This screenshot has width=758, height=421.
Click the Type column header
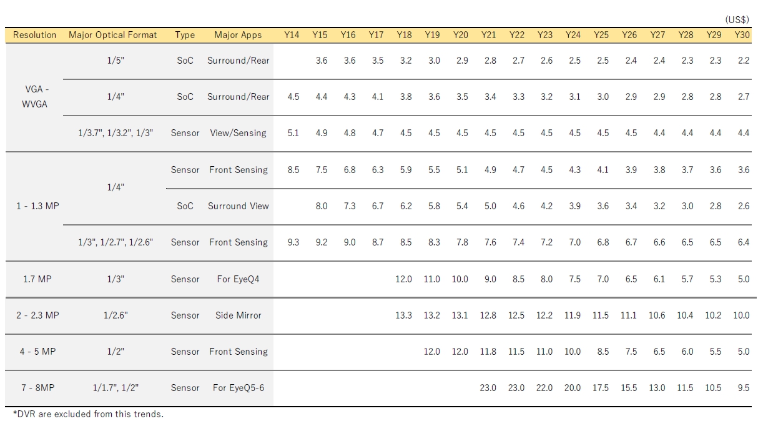click(x=185, y=36)
